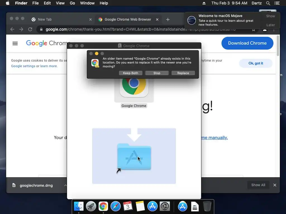The height and width of the screenshot is (214, 286).
Task: Open the View menu
Action: [x=60, y=3]
